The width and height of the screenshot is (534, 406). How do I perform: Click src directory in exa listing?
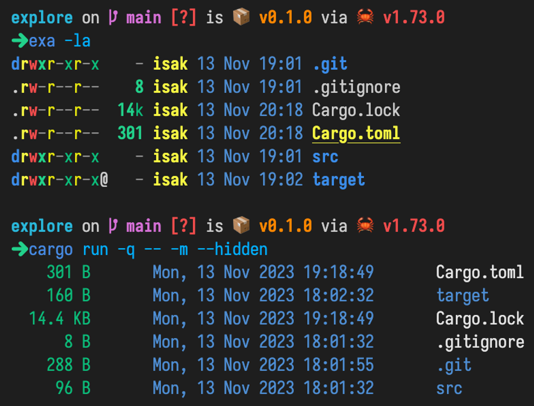(325, 156)
